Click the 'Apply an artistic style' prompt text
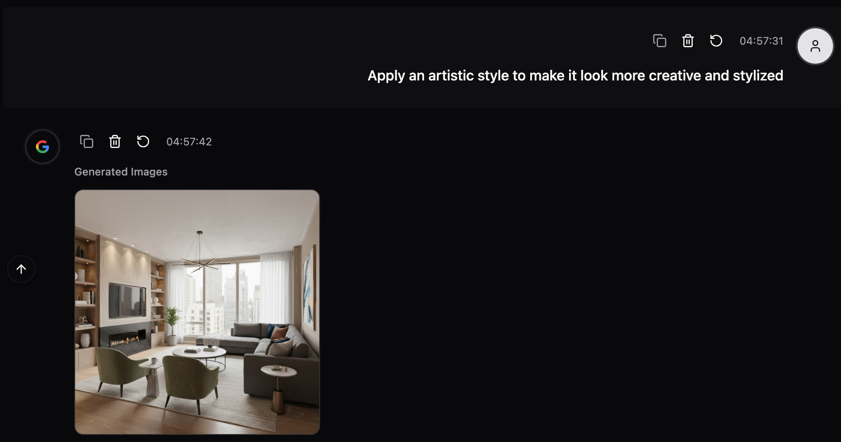841x442 pixels. pyautogui.click(x=575, y=76)
